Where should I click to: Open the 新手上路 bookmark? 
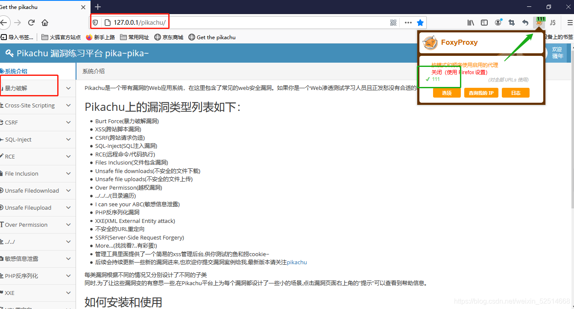100,37
